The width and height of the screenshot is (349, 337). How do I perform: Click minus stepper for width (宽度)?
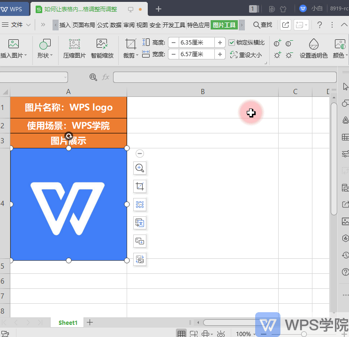click(x=174, y=54)
